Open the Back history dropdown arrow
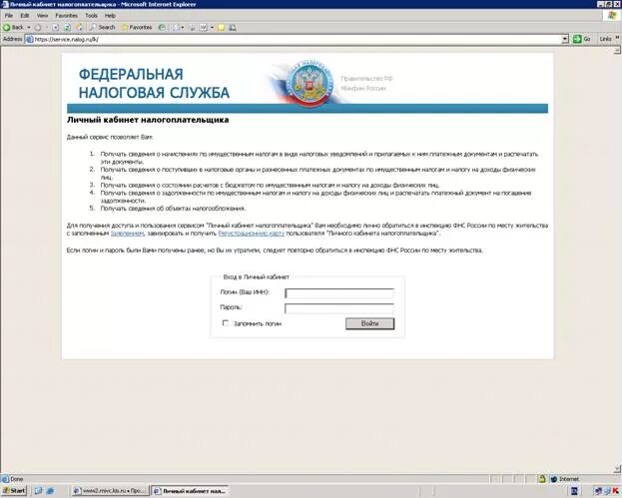 pos(29,27)
